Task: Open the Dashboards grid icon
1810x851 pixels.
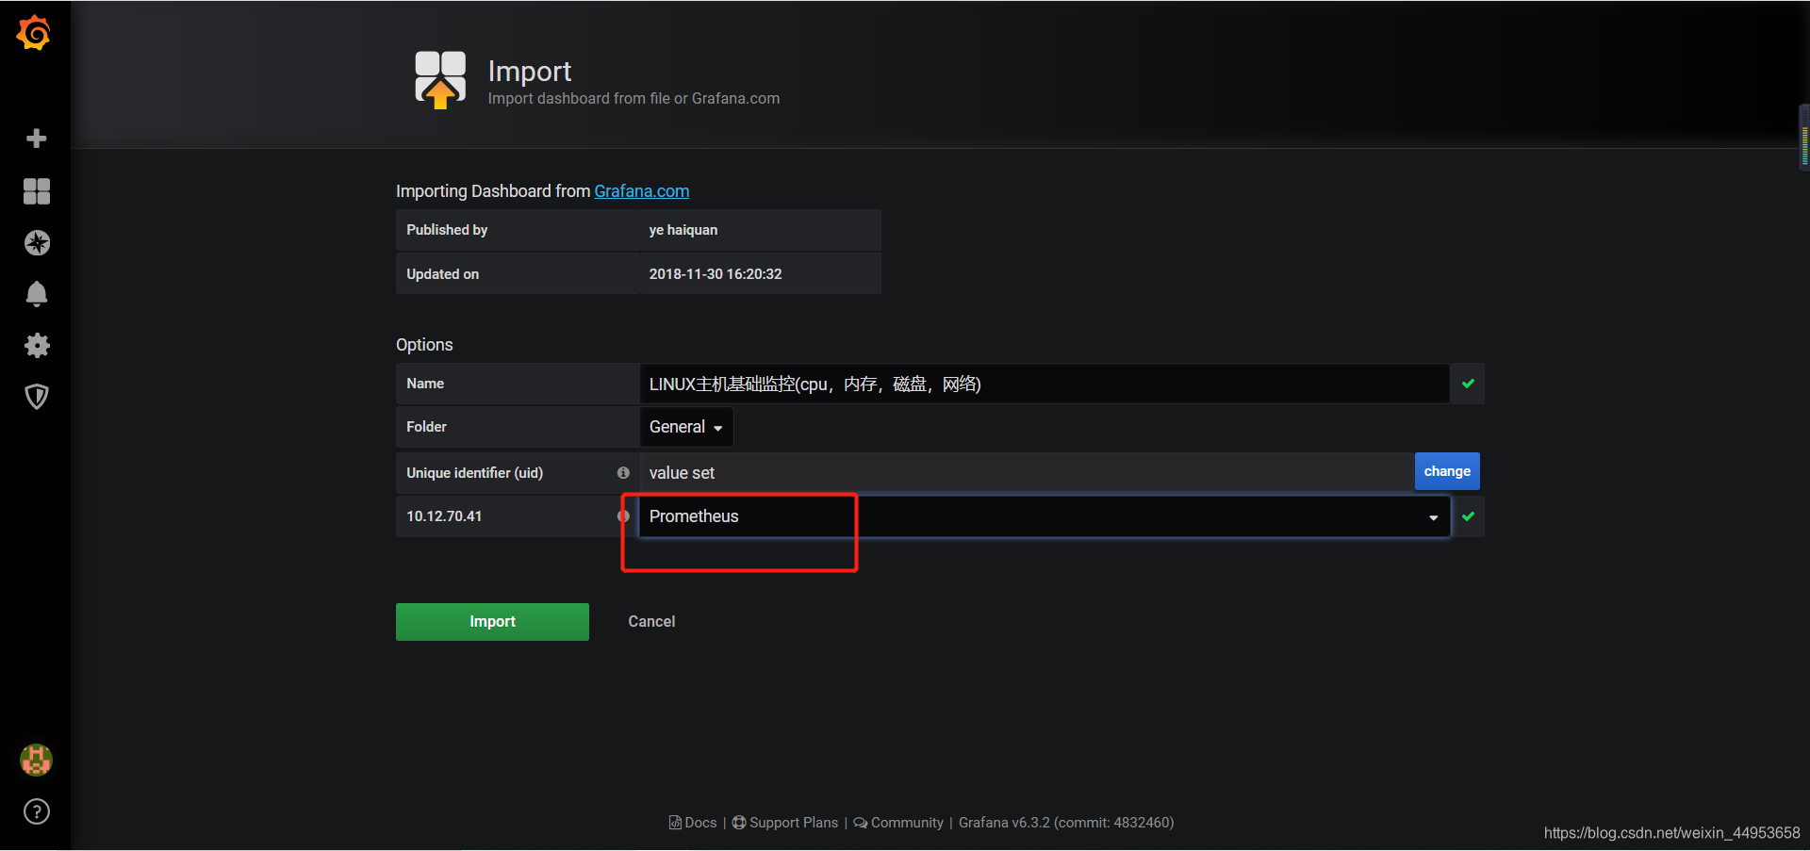Action: 37,191
